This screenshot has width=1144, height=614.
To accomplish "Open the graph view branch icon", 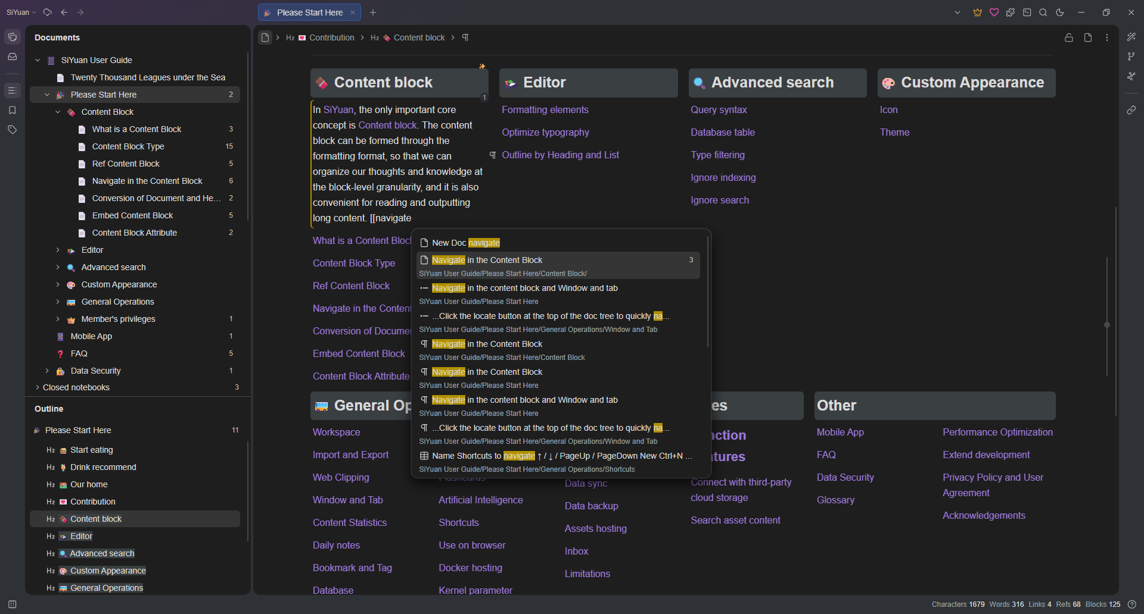I will coord(1131,57).
